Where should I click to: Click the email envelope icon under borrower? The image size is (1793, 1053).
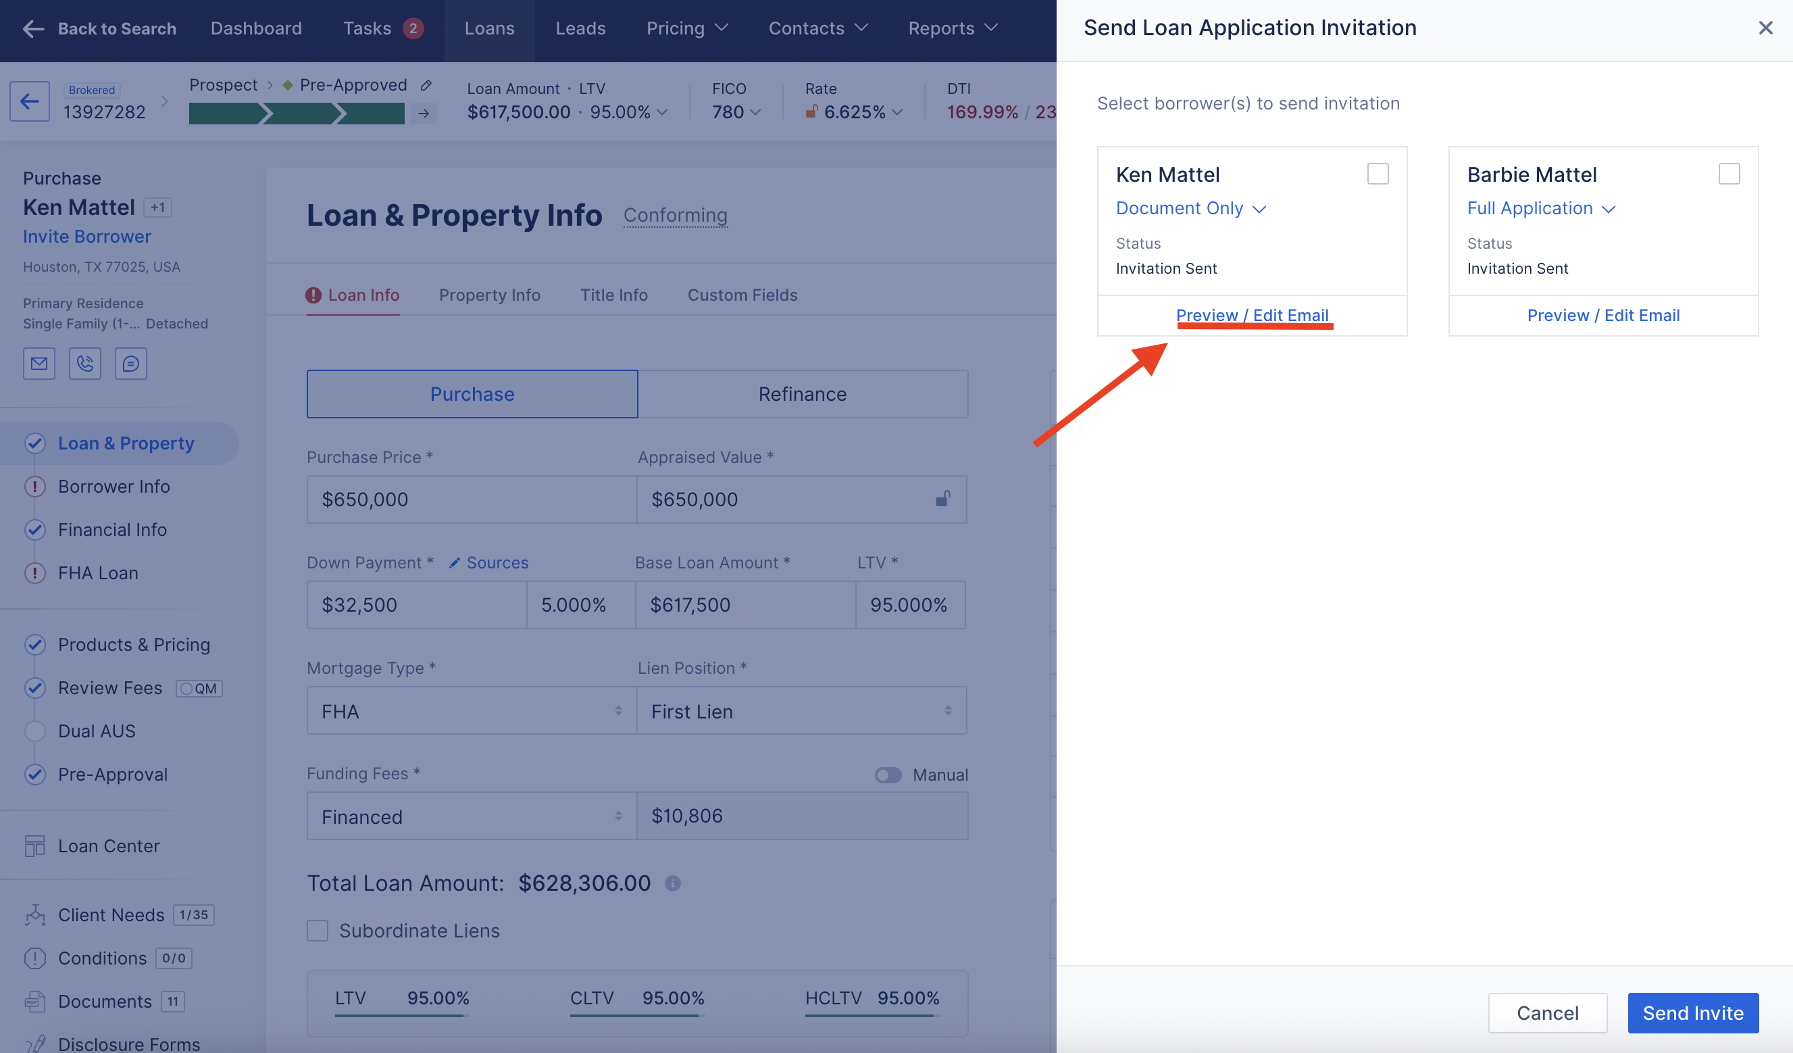[x=39, y=364]
